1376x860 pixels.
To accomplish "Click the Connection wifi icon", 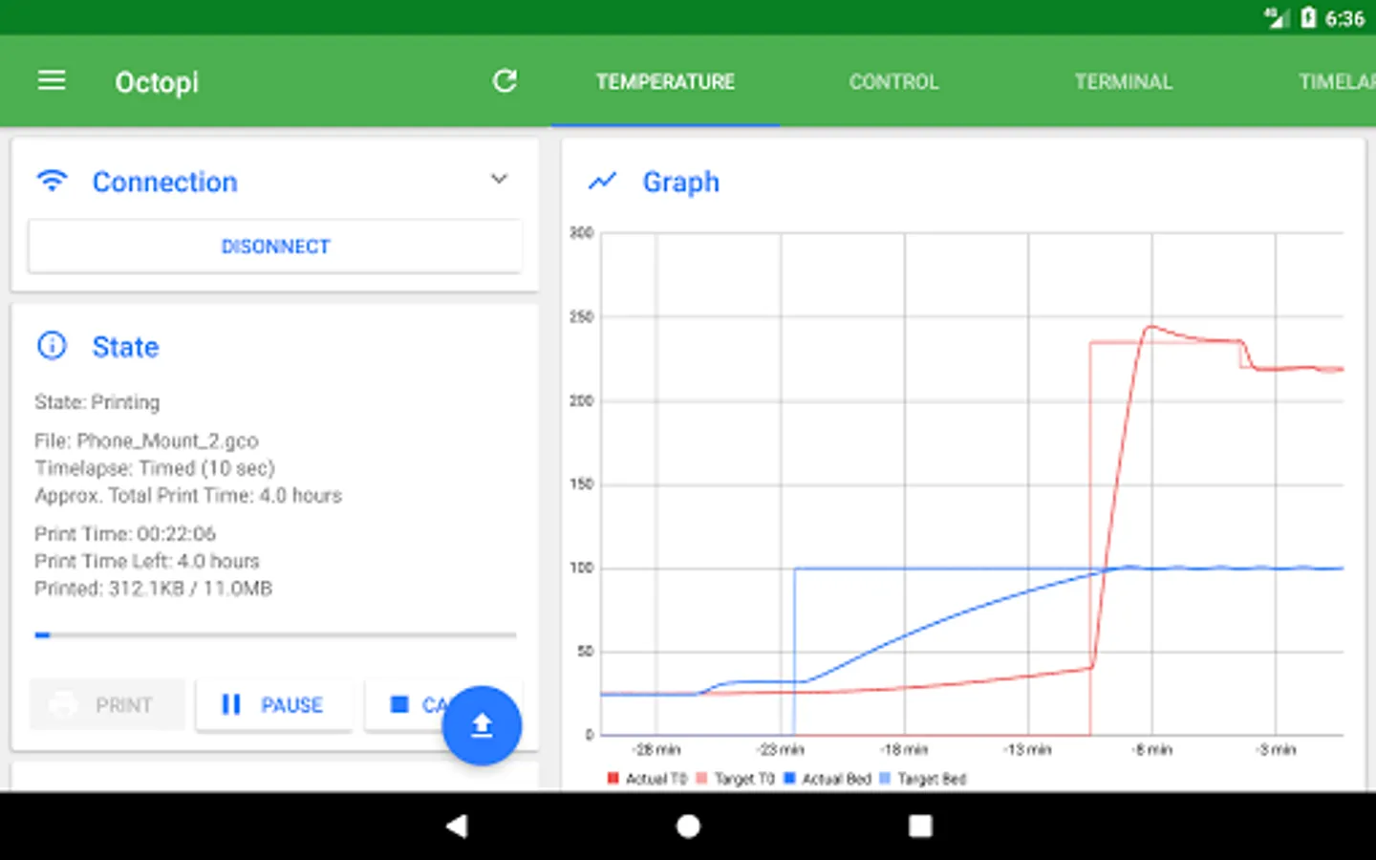I will tap(52, 181).
